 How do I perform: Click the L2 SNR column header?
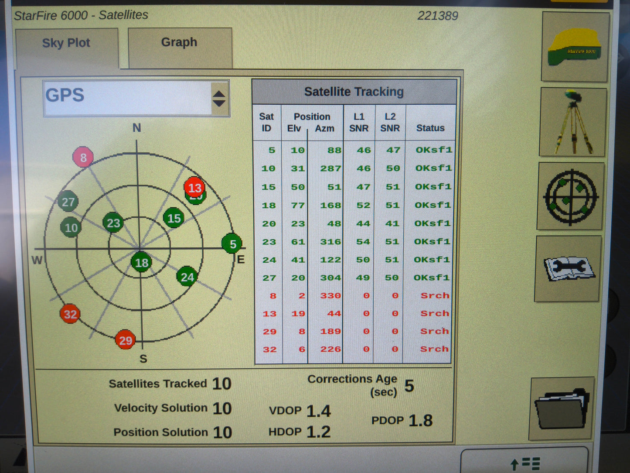point(390,123)
